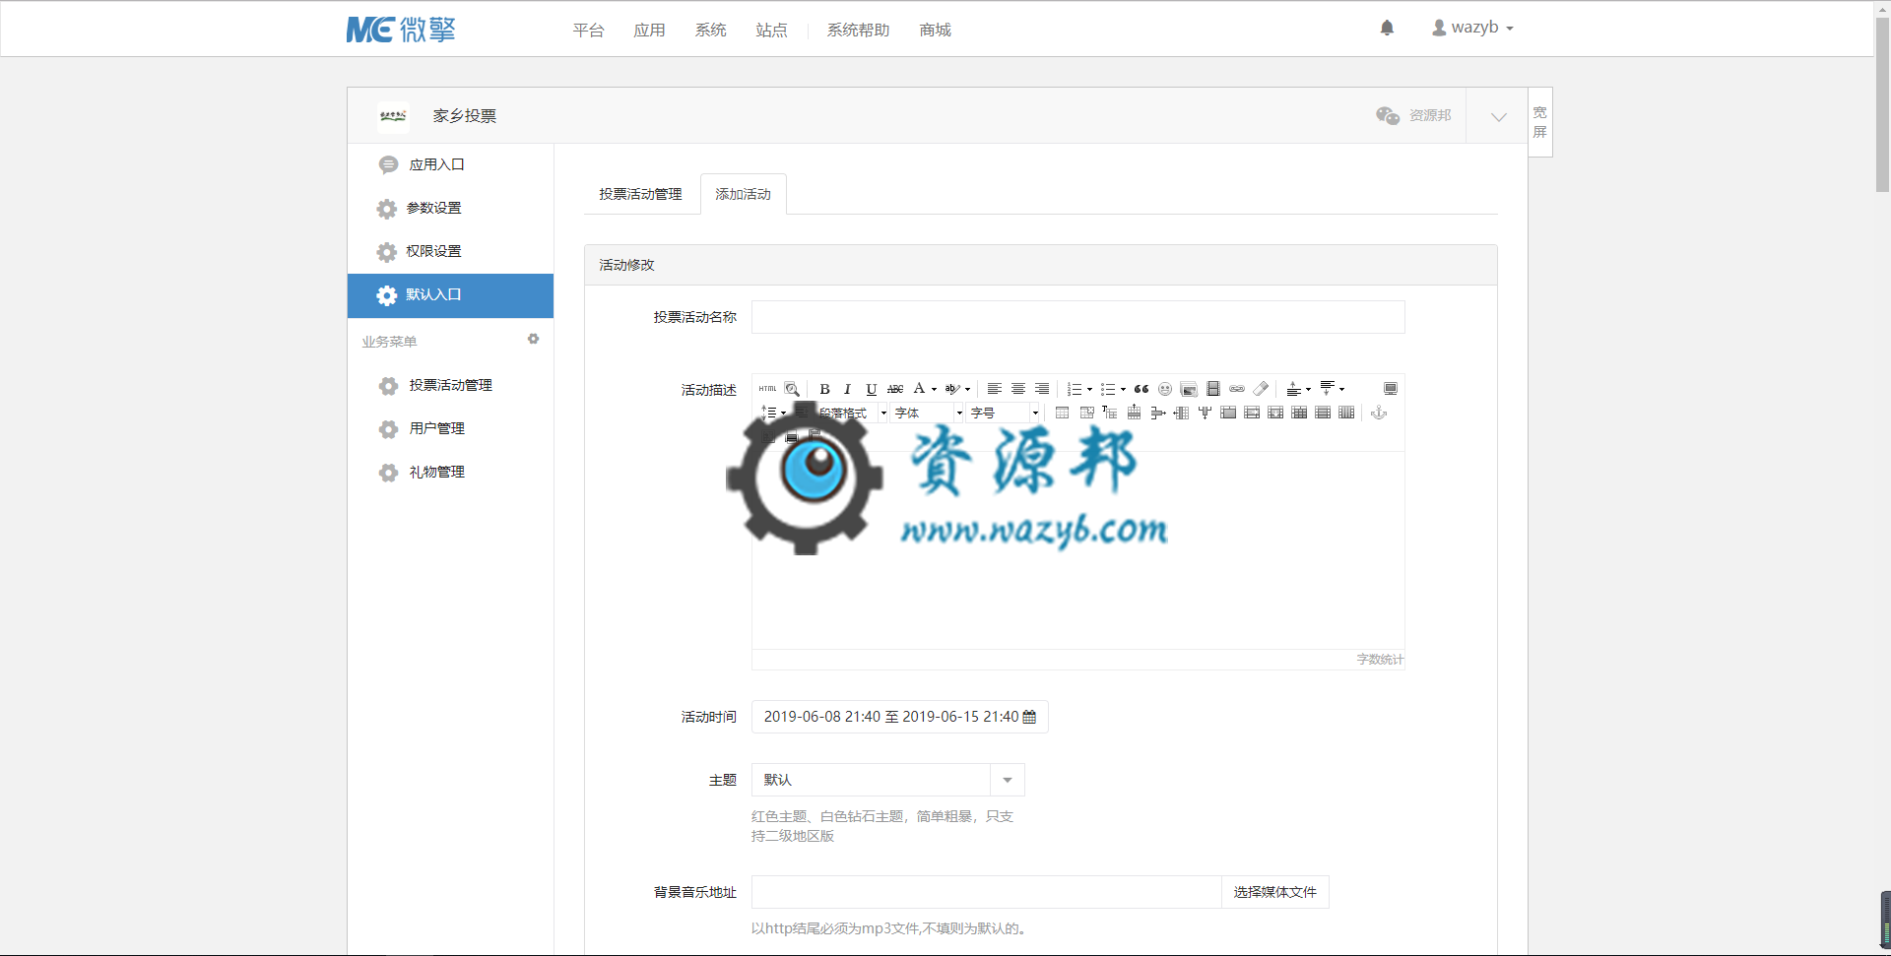This screenshot has width=1891, height=956.
Task: Click 选择媒体文件 button
Action: pos(1274,892)
